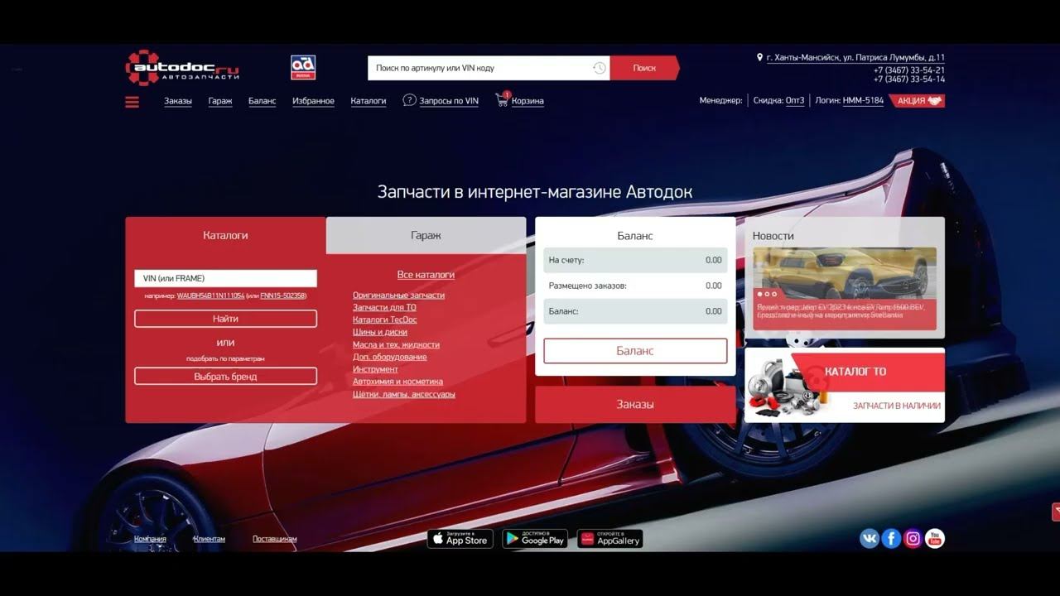Image resolution: width=1060 pixels, height=596 pixels.
Task: Download from Google Play badge
Action: 535,539
